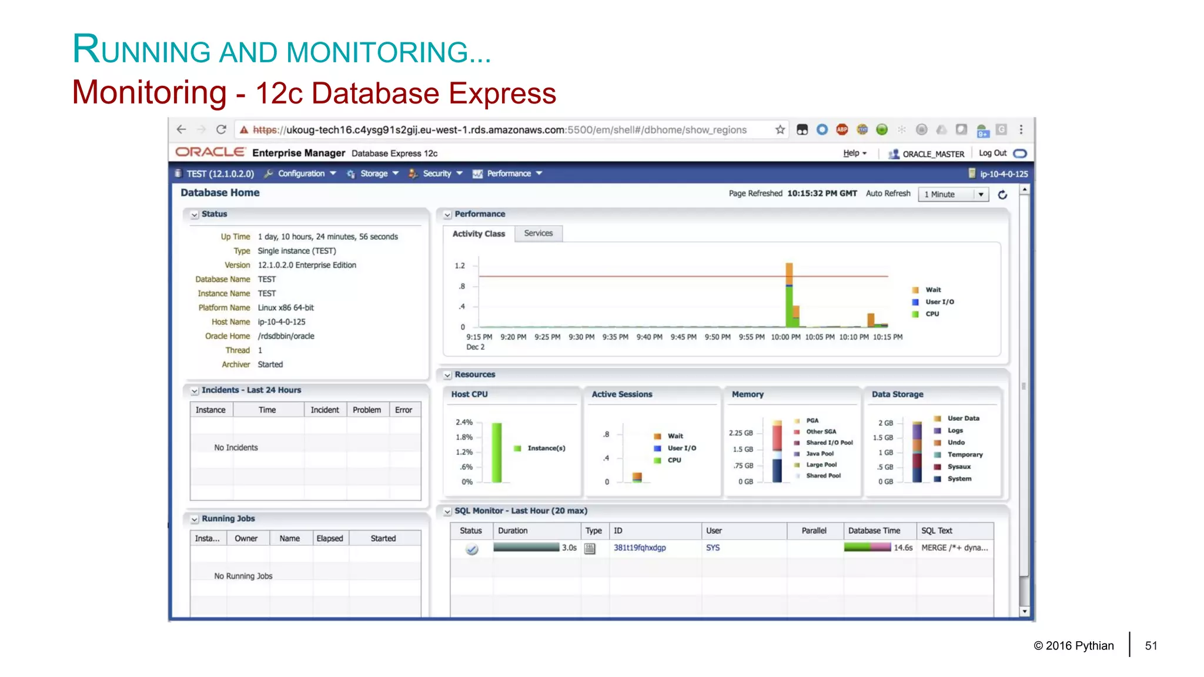Open the Configuration menu
1204x677 pixels.
click(307, 173)
